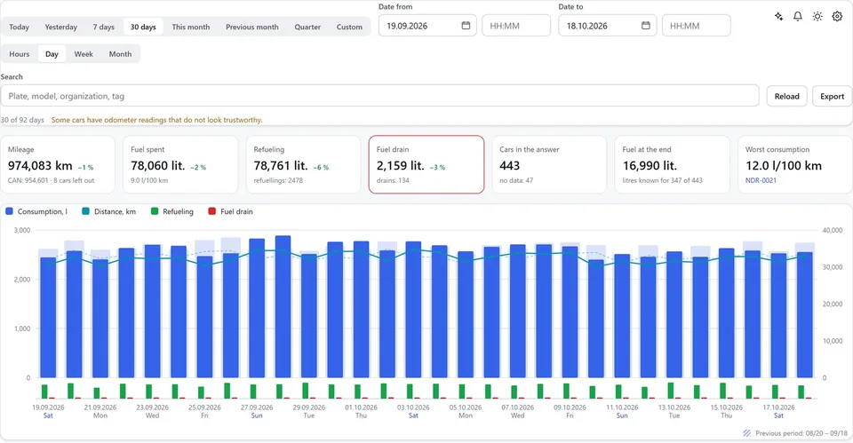The width and height of the screenshot is (853, 443).
Task: Click the 19.09.2026 Sat consumption bar
Action: [48, 318]
